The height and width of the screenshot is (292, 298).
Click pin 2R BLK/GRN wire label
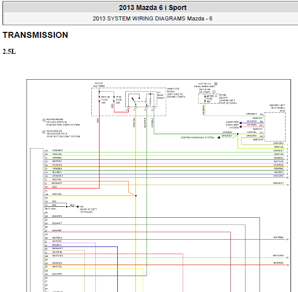coord(57,274)
